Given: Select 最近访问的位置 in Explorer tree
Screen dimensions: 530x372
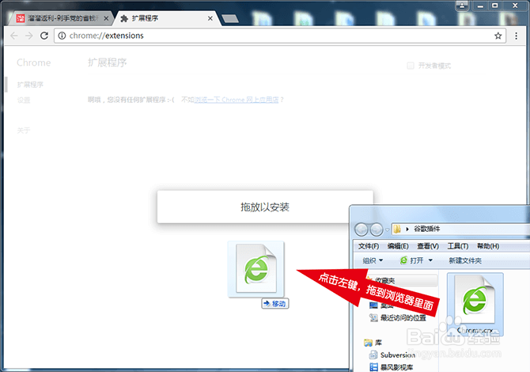Looking at the screenshot, I should pyautogui.click(x=398, y=317).
